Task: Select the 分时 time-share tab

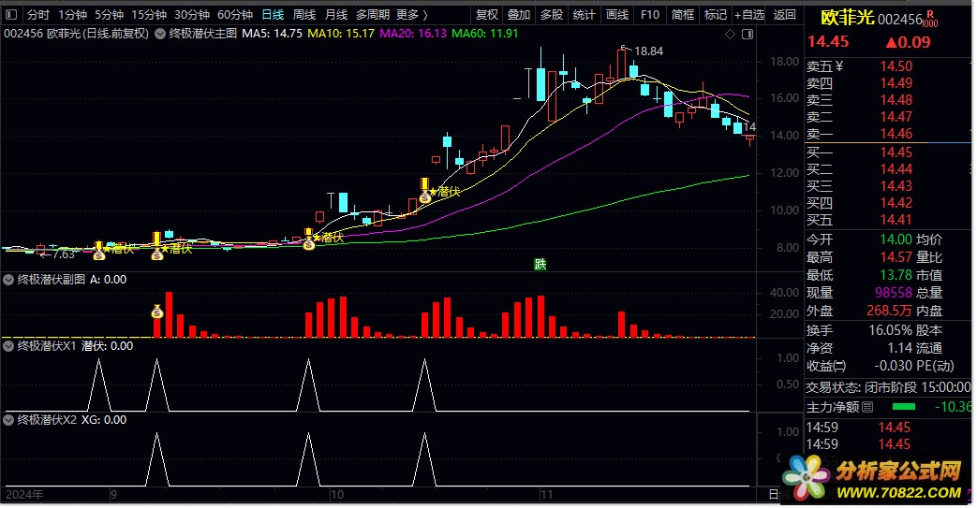Action: pyautogui.click(x=38, y=14)
